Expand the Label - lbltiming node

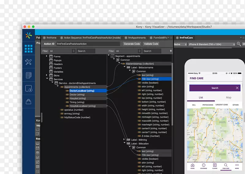pyautogui.click(x=124, y=139)
